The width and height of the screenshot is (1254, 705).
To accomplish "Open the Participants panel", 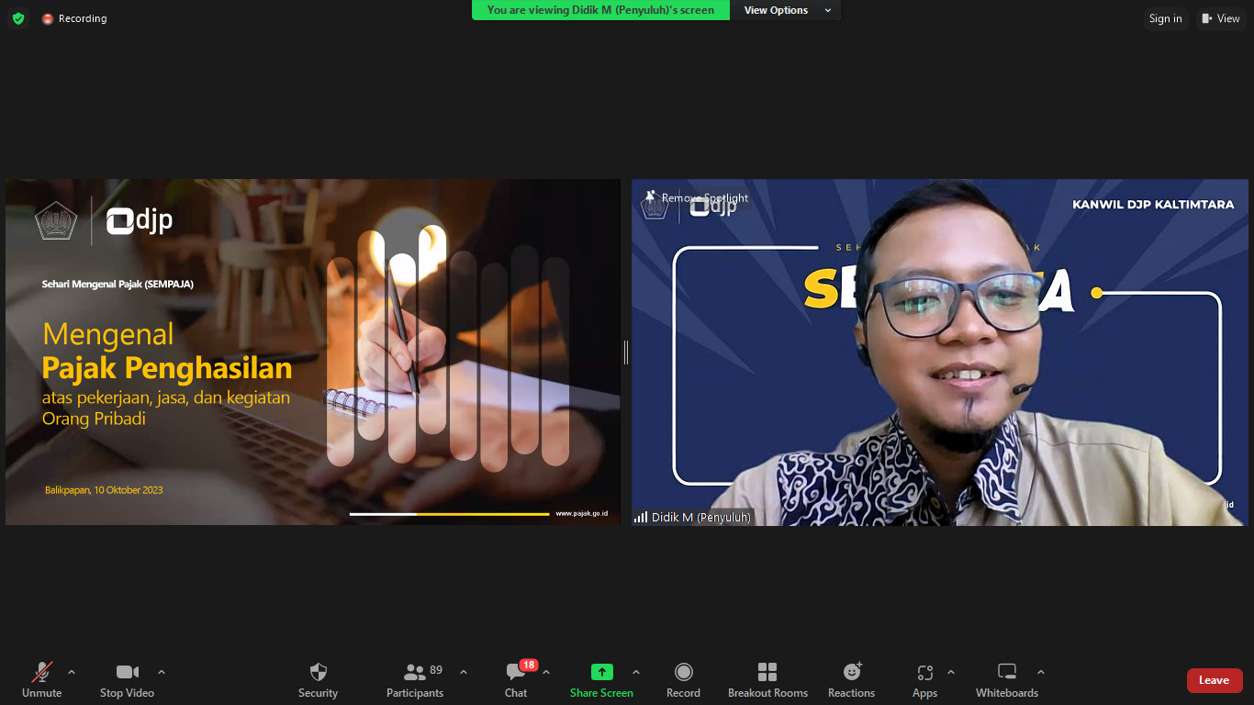I will (x=415, y=679).
